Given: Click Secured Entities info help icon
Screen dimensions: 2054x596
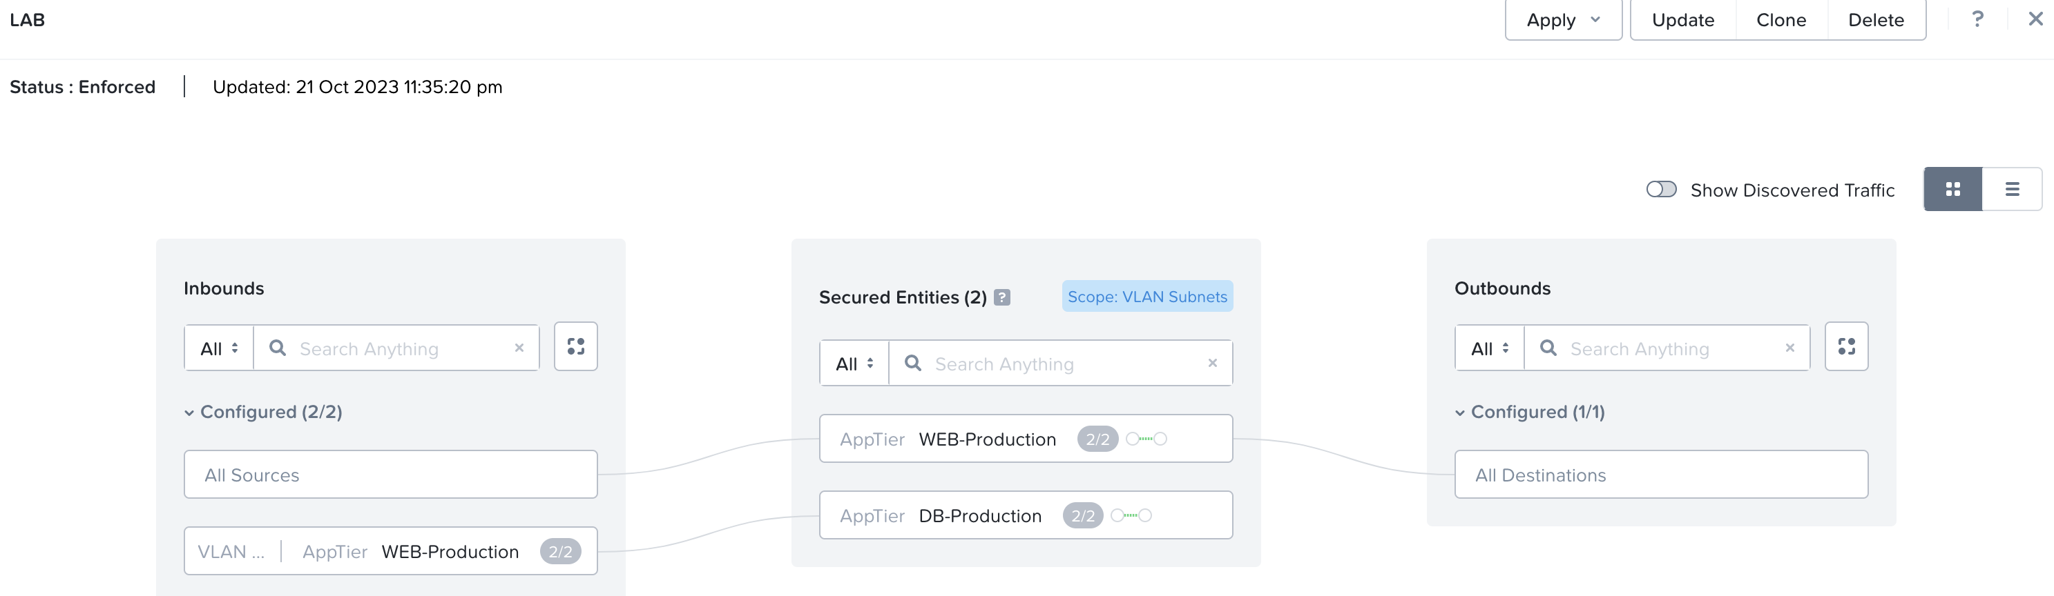Looking at the screenshot, I should click(x=1002, y=297).
